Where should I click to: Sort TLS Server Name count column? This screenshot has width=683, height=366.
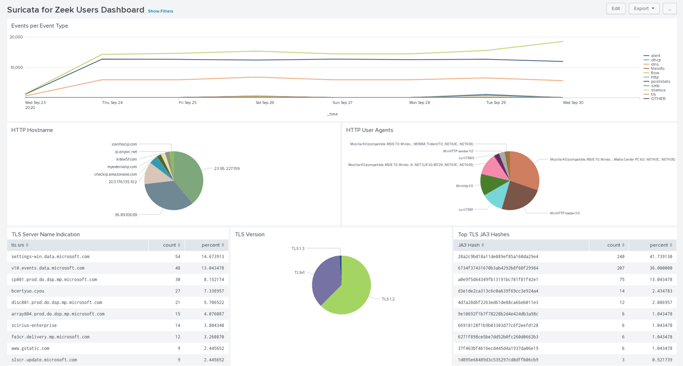[167, 245]
